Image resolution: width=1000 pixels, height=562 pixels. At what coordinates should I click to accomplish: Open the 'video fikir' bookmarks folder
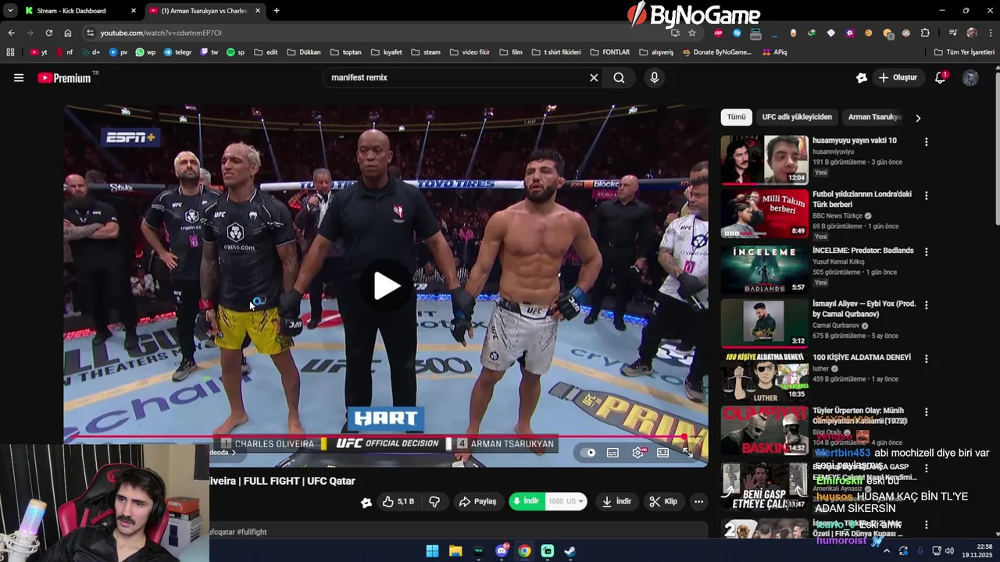tap(470, 52)
